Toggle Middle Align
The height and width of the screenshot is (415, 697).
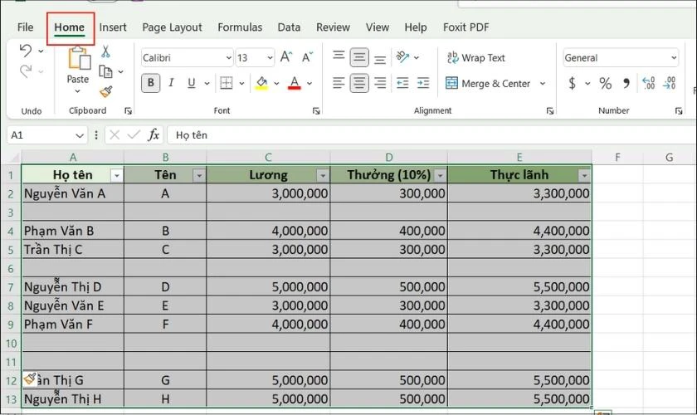[x=359, y=57]
